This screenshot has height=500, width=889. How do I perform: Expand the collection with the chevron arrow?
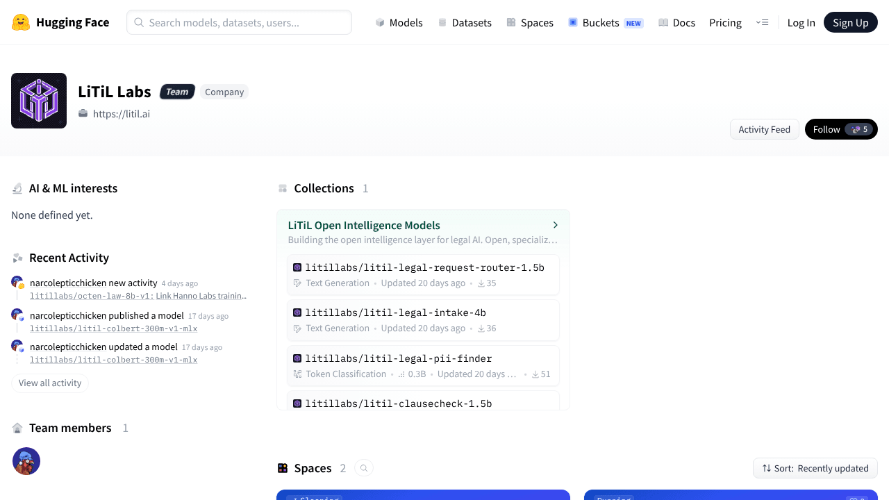click(555, 225)
